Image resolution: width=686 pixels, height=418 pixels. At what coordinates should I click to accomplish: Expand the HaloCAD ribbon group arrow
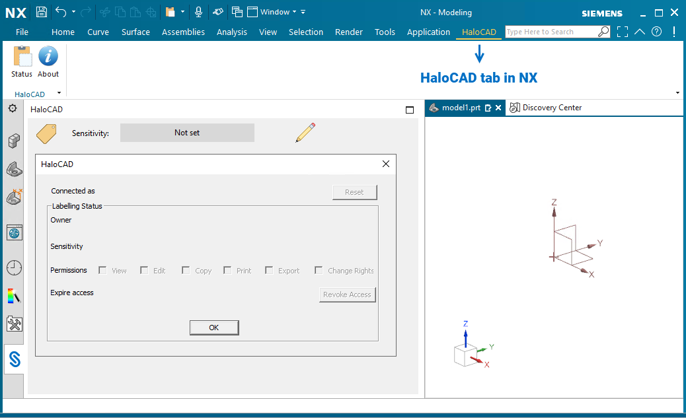tap(59, 93)
